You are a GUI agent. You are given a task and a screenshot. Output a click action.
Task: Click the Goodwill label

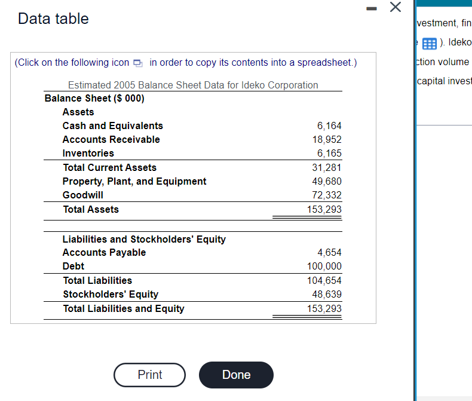83,195
